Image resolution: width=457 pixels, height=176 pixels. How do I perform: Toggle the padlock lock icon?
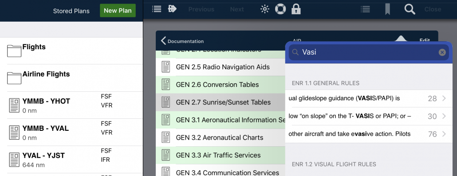click(296, 9)
